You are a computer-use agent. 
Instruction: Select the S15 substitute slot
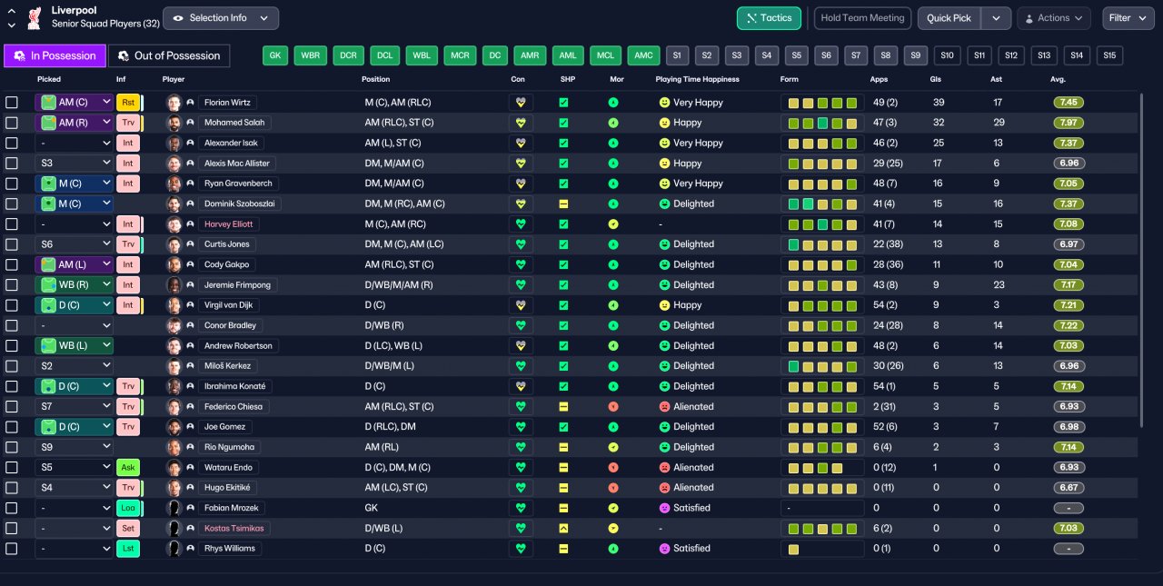coord(1108,55)
